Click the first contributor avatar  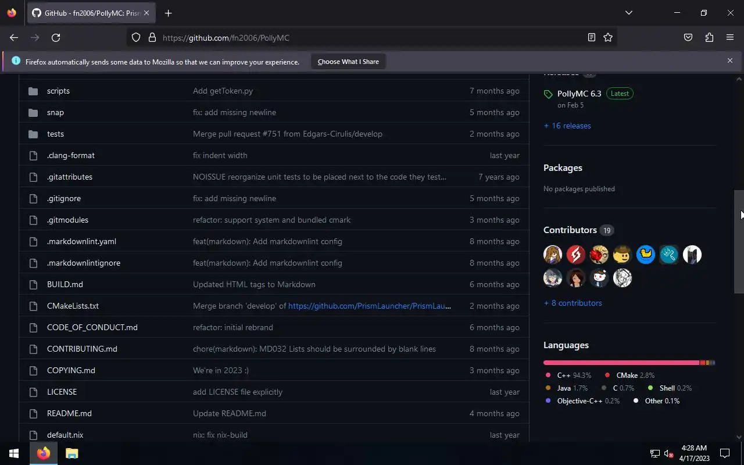coord(553,255)
